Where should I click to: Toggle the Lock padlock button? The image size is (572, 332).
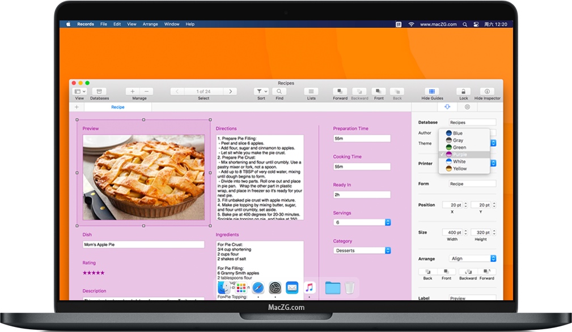pos(463,91)
